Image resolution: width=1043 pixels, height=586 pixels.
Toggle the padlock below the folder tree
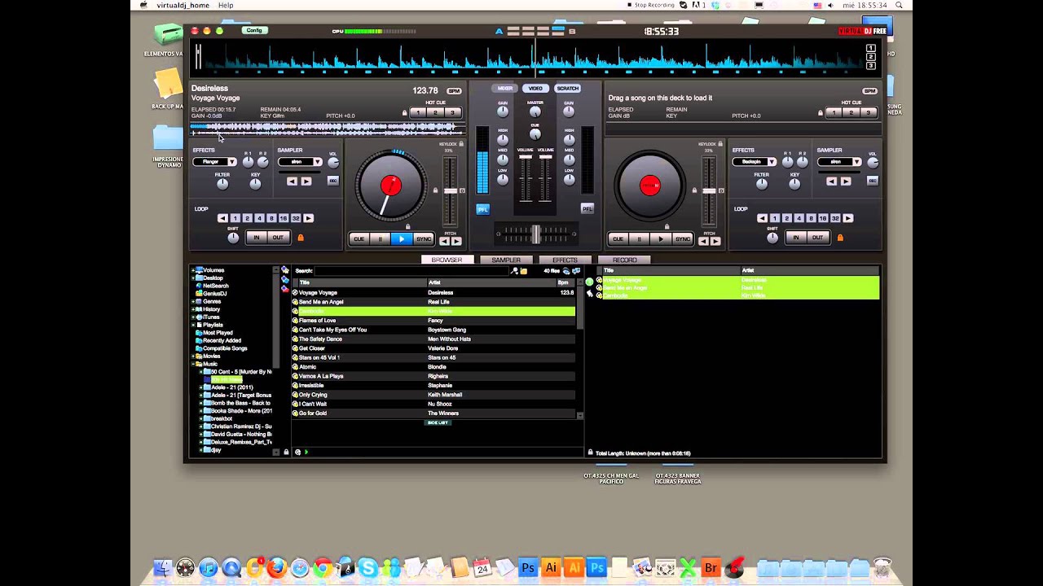(x=285, y=452)
